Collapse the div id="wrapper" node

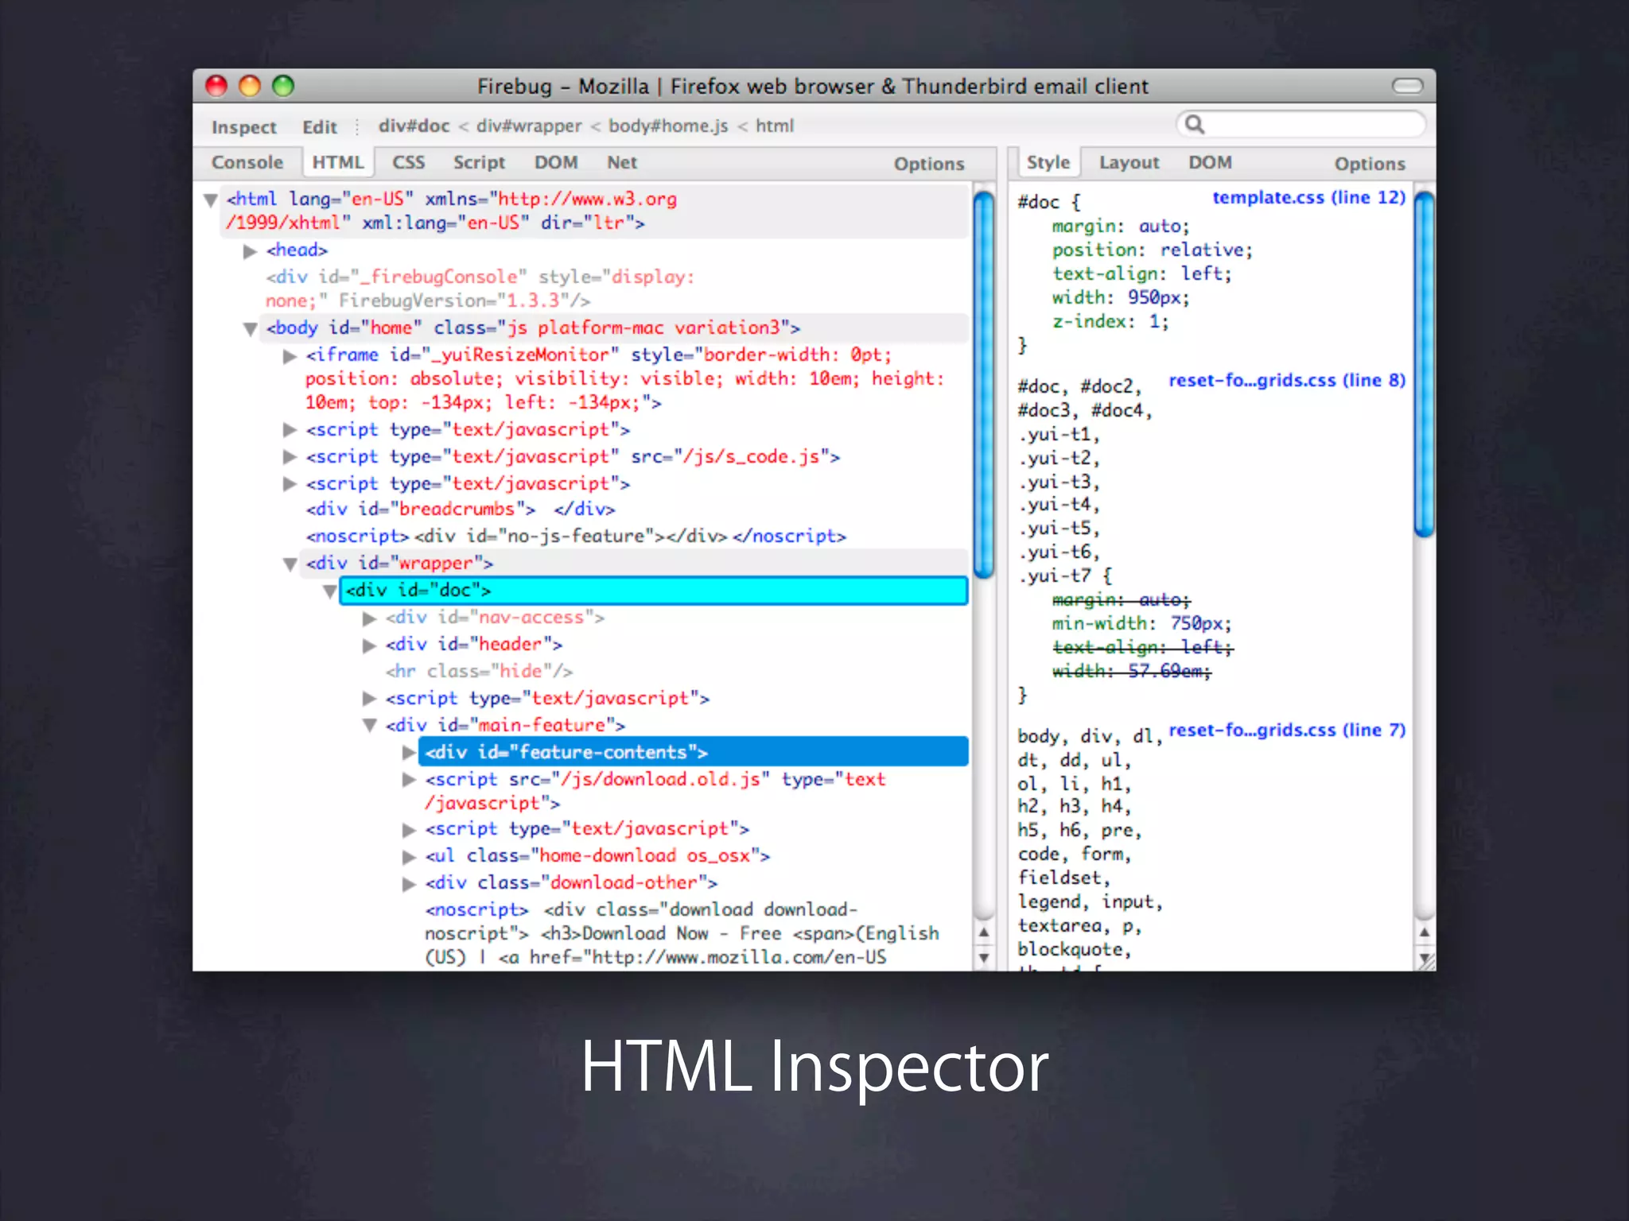coord(290,564)
